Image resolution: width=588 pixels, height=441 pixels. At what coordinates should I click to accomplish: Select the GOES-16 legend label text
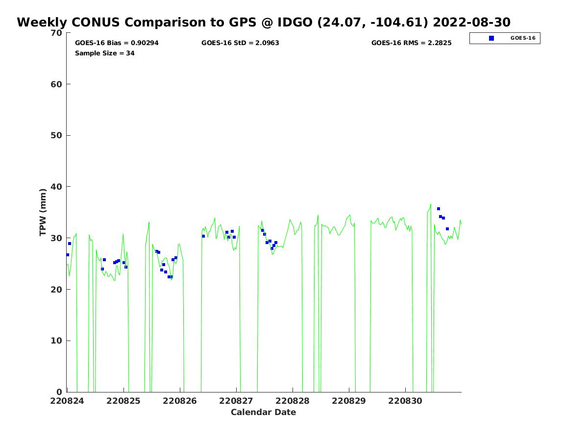(x=523, y=38)
